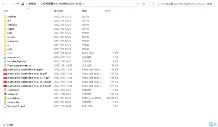Click the 48,991 KB size value

coord(112,98)
